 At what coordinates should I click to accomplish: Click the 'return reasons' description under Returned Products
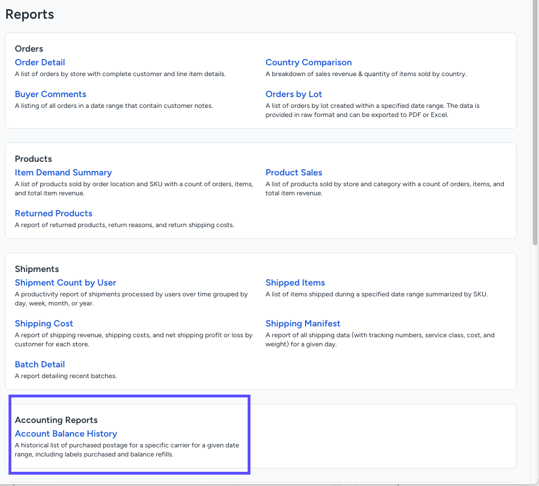(x=124, y=225)
